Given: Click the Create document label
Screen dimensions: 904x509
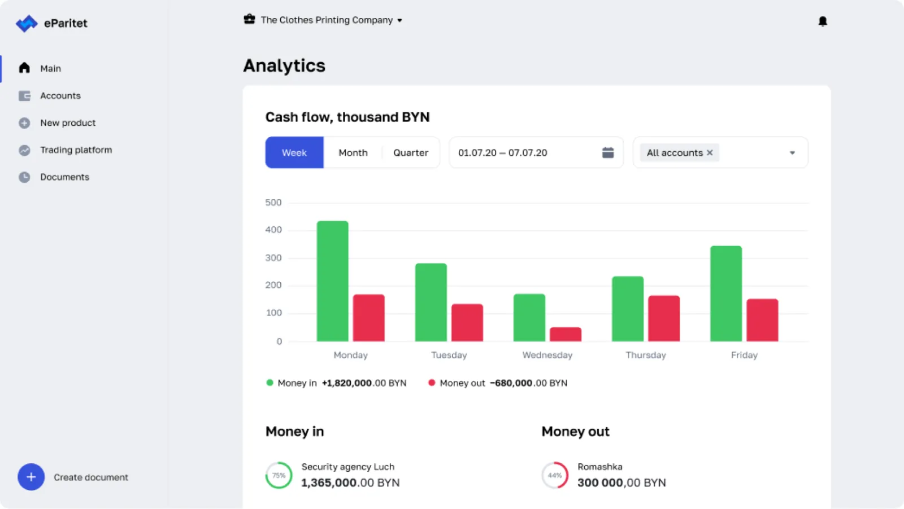Looking at the screenshot, I should point(91,477).
